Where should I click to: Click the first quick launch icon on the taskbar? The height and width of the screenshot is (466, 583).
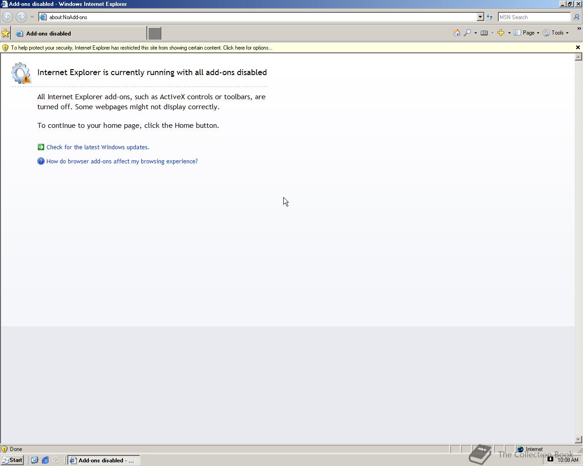coord(35,460)
